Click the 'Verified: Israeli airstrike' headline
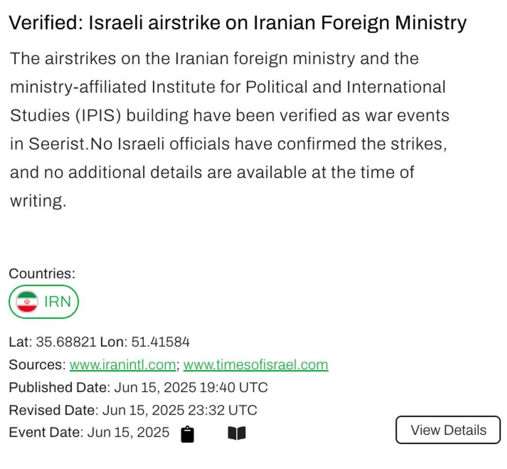Image resolution: width=507 pixels, height=469 pixels. click(x=237, y=22)
